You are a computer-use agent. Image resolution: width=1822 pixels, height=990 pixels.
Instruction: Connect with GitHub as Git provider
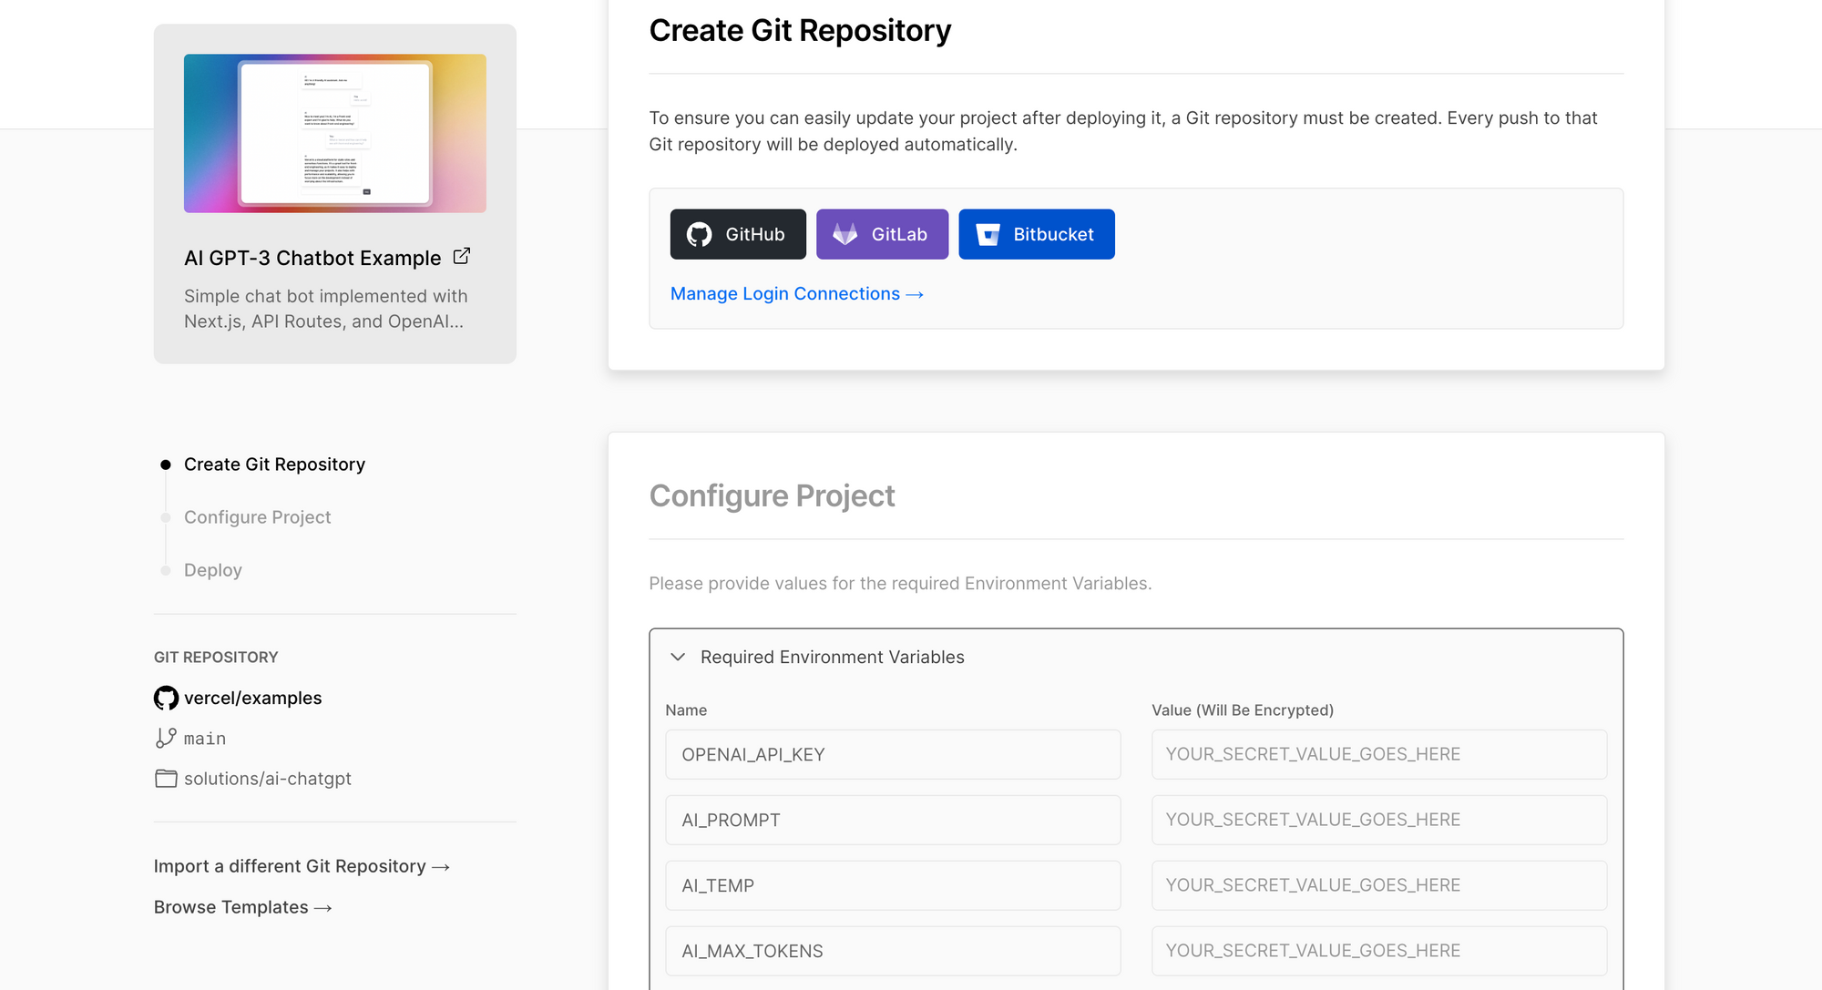point(737,234)
